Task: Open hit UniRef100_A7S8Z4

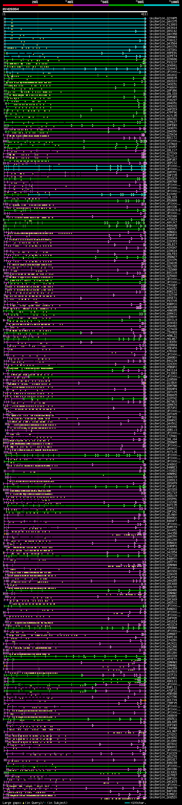Action: (163, 219)
